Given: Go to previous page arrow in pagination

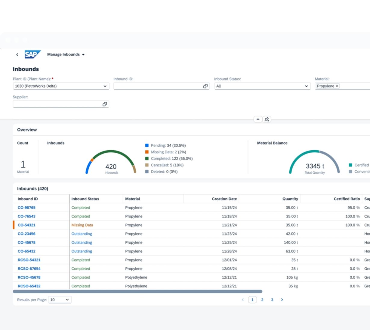Looking at the screenshot, I should (x=243, y=300).
